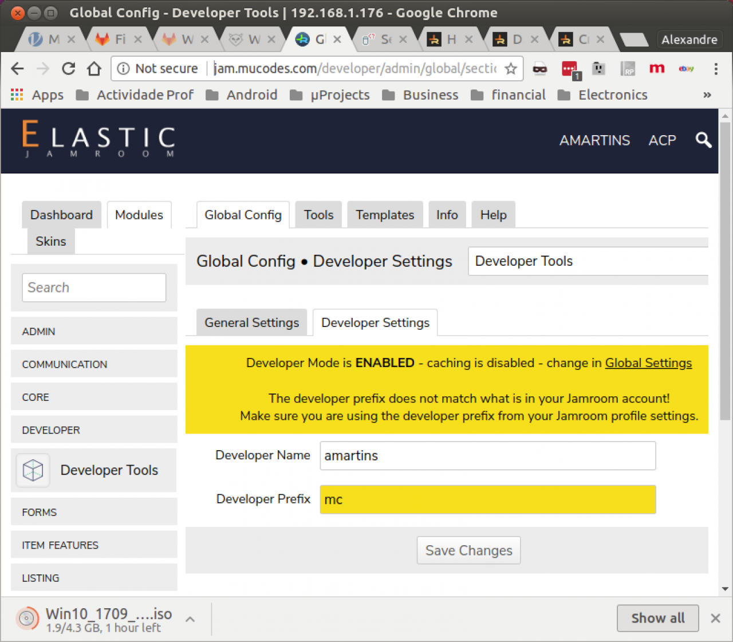This screenshot has width=733, height=642.
Task: Open the Chrome three-dot menu
Action: click(x=716, y=69)
